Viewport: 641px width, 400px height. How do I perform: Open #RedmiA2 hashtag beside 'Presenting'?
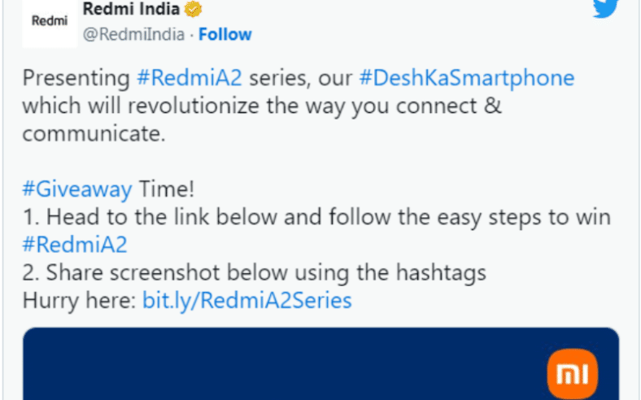[190, 79]
